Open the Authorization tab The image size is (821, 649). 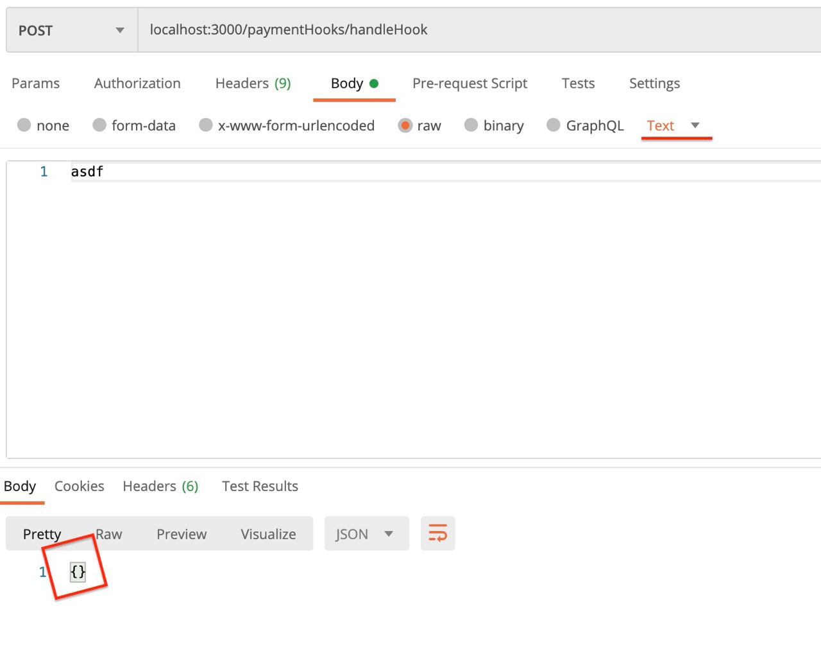pyautogui.click(x=137, y=83)
